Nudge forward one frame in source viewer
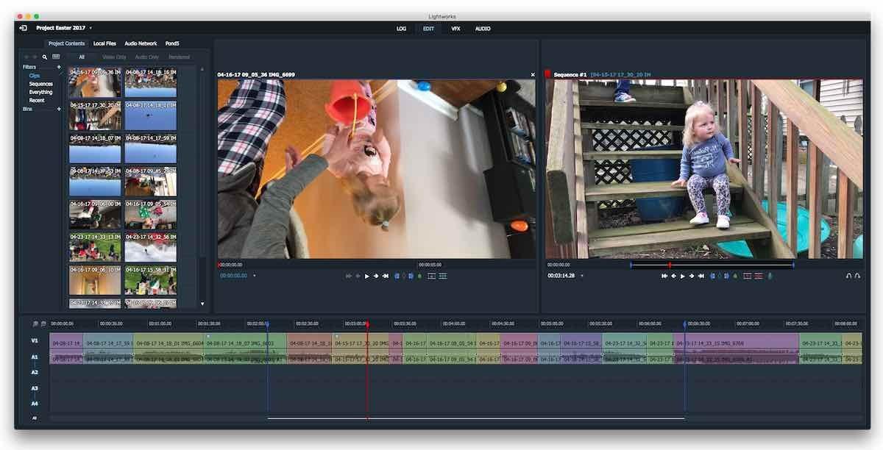Screen dimensions: 883x450 pyautogui.click(x=376, y=276)
